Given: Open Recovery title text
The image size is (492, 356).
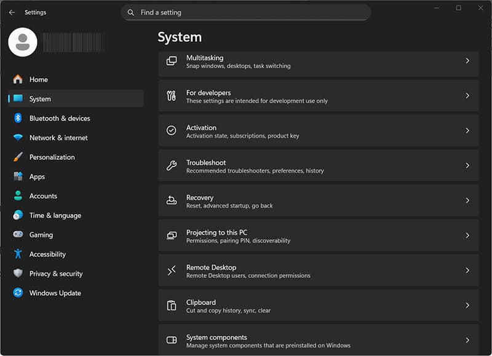Looking at the screenshot, I should (200, 197).
